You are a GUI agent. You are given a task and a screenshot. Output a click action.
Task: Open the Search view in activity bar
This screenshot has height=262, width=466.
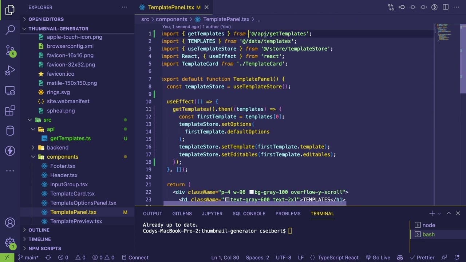[x=10, y=30]
